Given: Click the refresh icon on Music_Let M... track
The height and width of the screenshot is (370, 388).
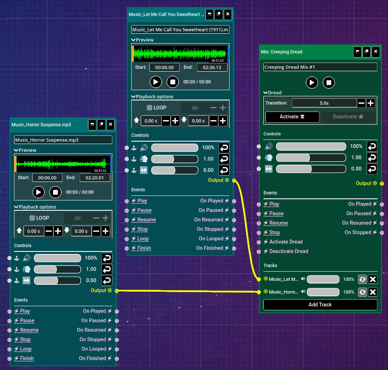Looking at the screenshot, I should point(362,279).
